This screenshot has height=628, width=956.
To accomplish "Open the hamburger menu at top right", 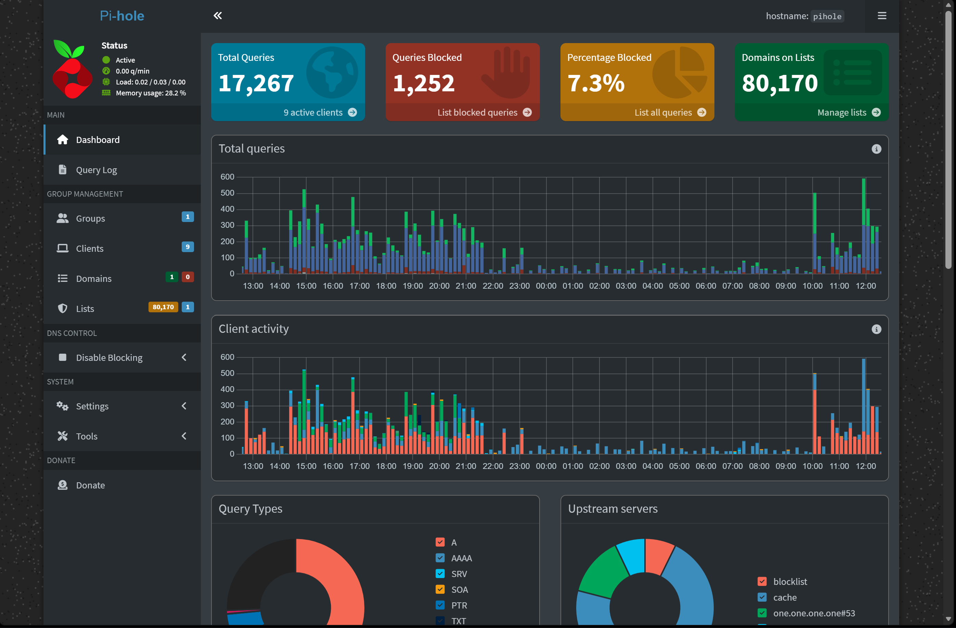I will pyautogui.click(x=882, y=16).
